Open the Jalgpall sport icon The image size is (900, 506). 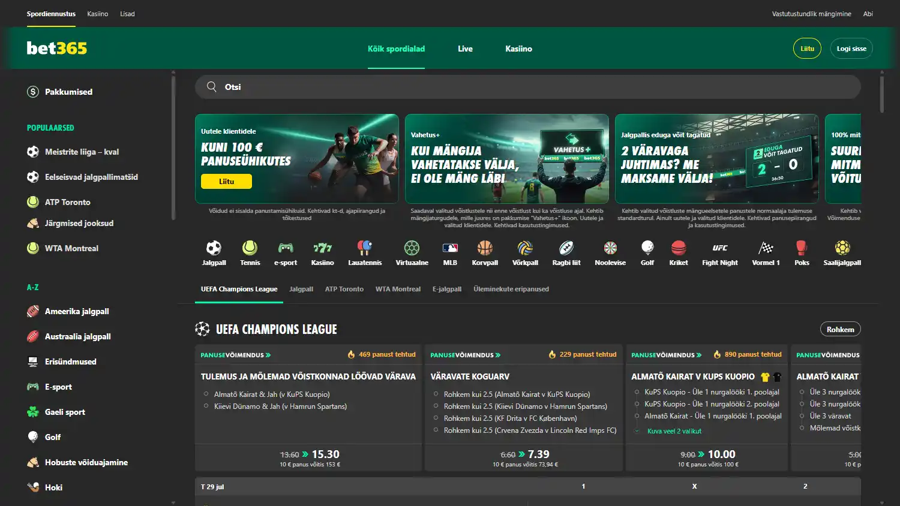214,248
